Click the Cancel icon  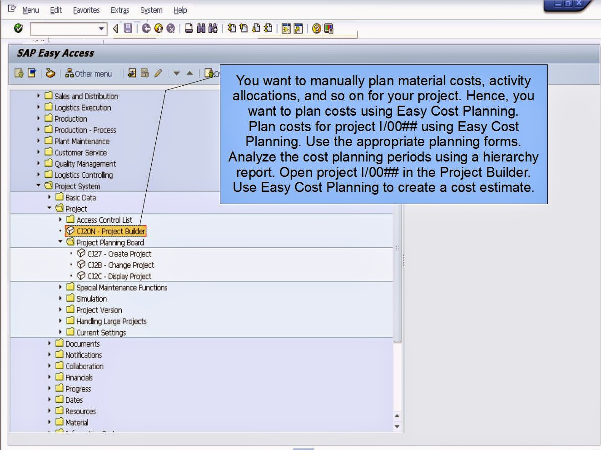click(x=171, y=29)
